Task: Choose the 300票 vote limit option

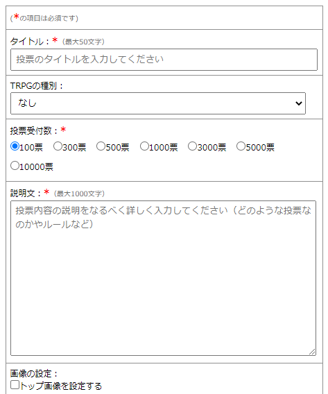Action: tap(58, 146)
